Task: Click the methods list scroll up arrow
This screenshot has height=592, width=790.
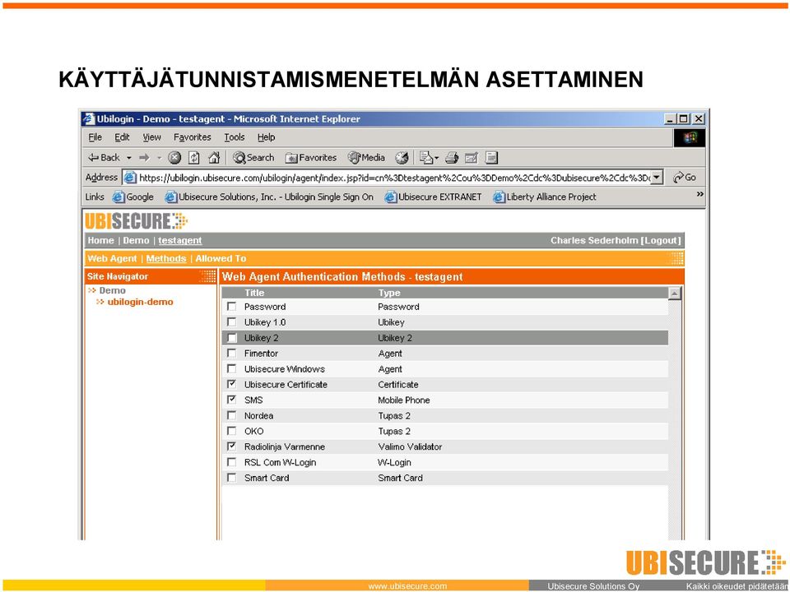Action: [675, 293]
